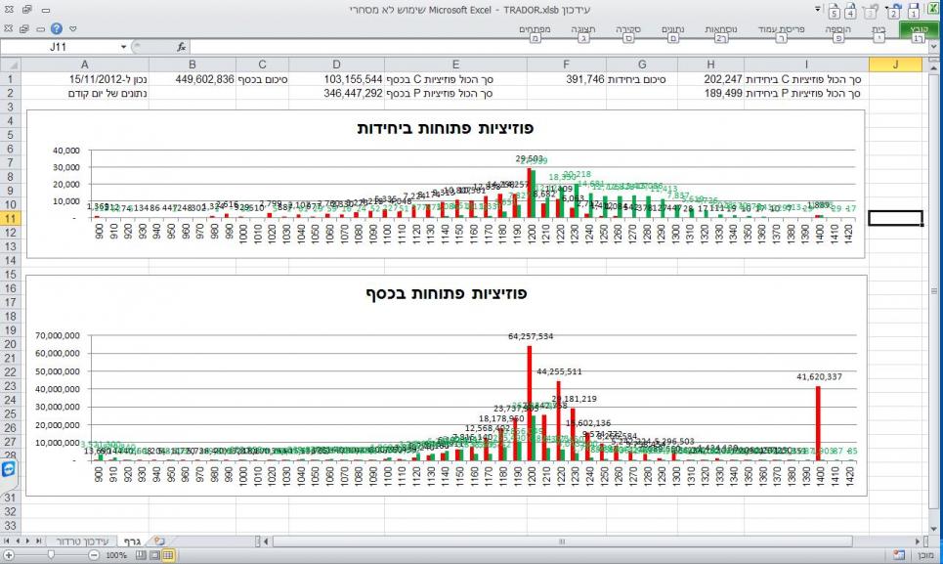Click the Insert Function fx icon
943x564 pixels.
(182, 47)
